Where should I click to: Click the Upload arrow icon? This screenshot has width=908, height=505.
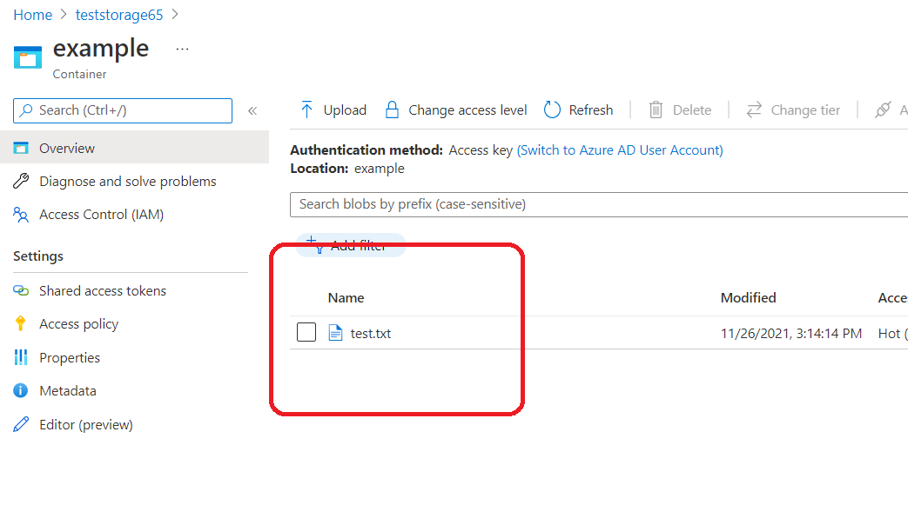tap(307, 110)
